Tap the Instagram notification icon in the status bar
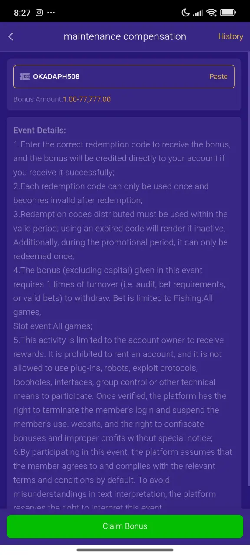 (39, 13)
